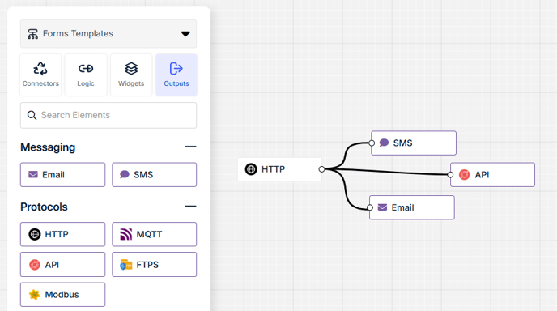
Task: Pick the Email element in Messaging
Action: click(63, 174)
